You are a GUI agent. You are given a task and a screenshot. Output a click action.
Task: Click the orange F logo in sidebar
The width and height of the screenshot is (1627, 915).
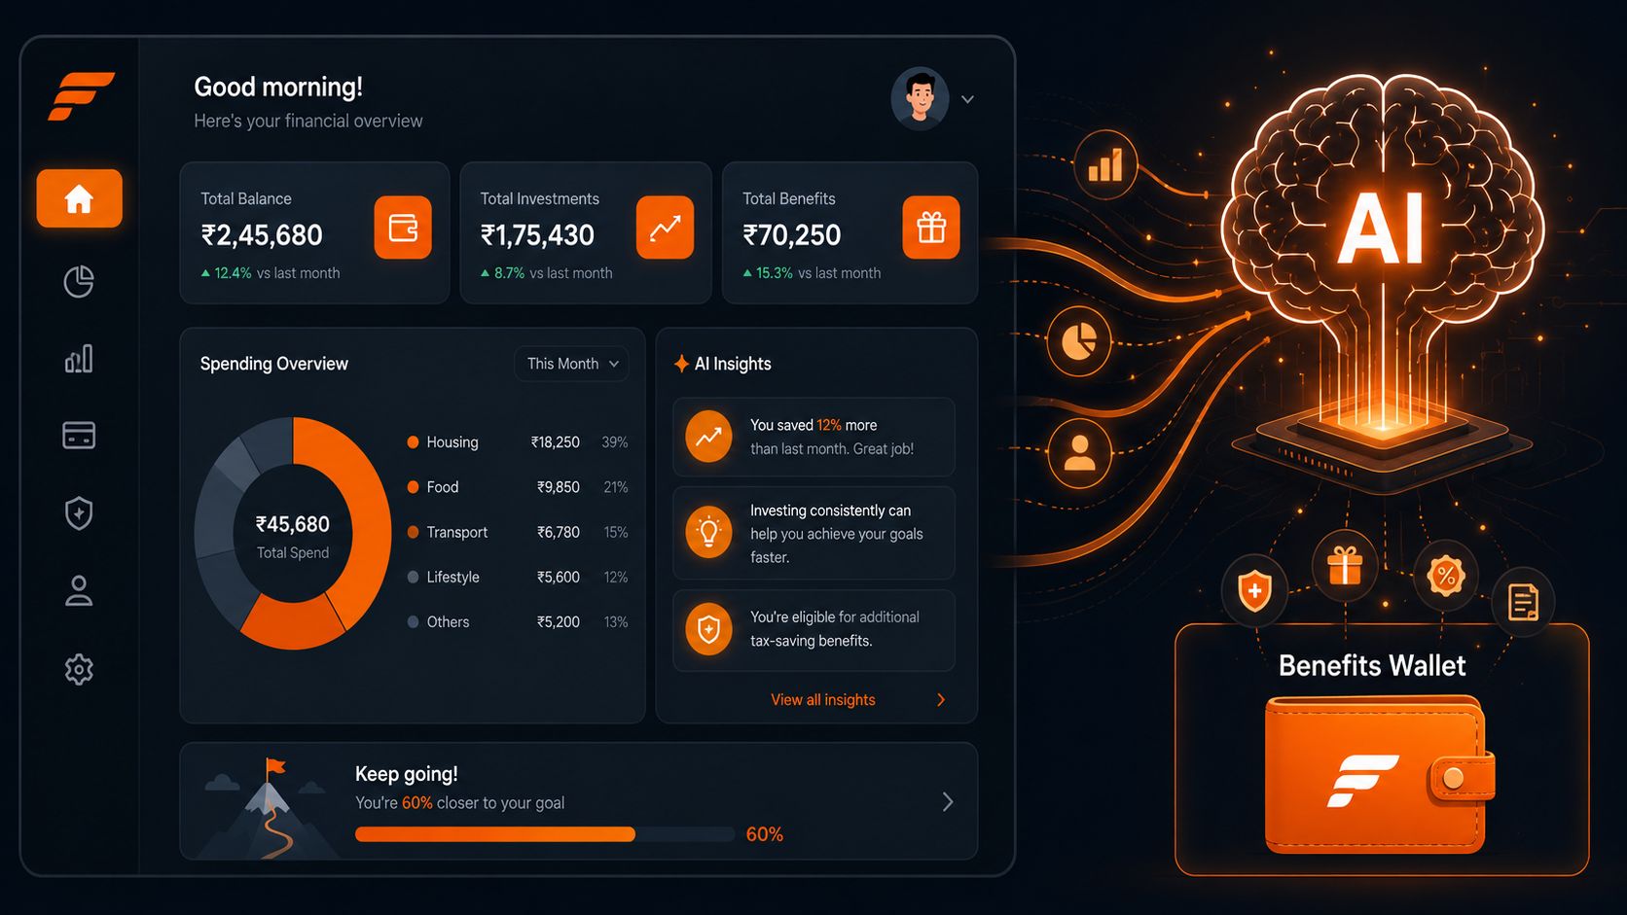pos(81,96)
